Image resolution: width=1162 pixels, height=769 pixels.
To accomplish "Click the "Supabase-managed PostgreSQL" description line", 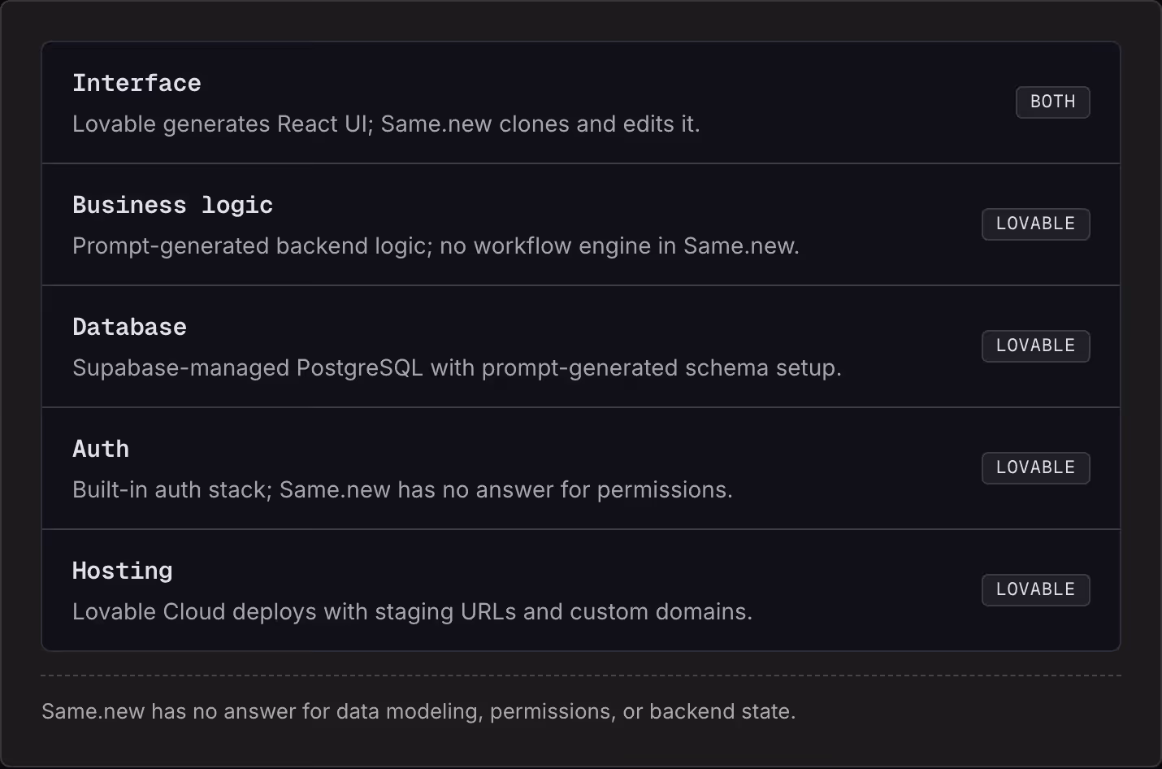I will (457, 367).
